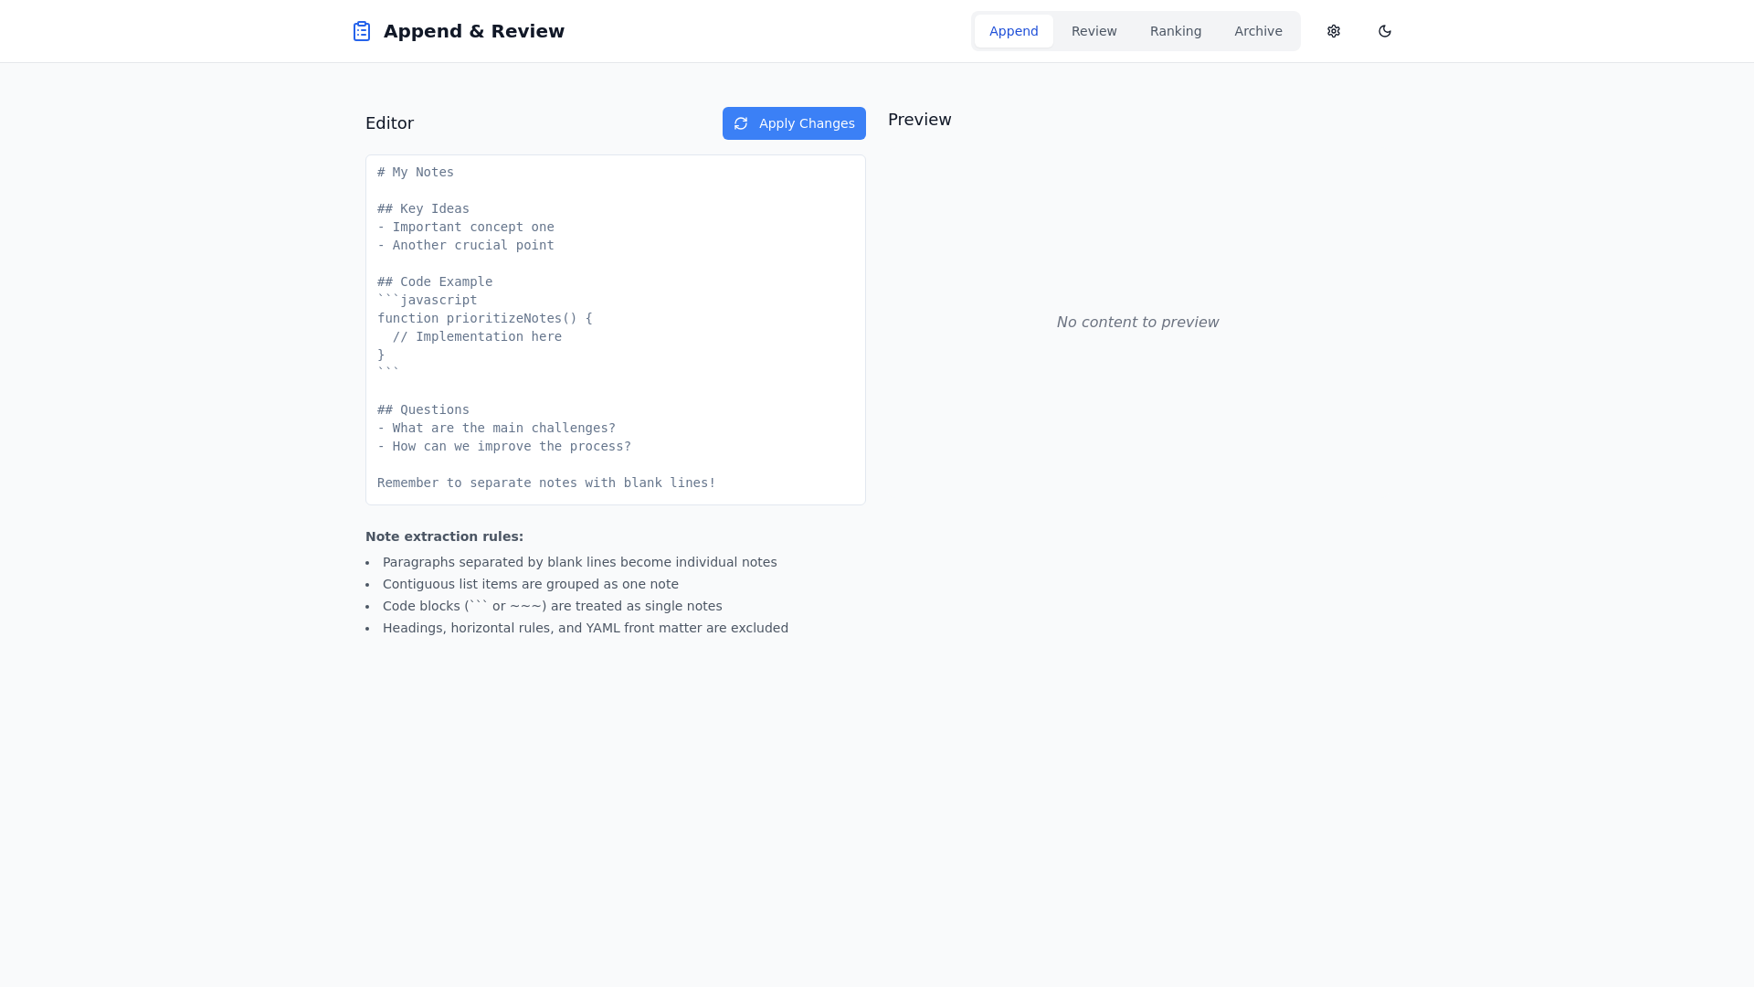Click 'function prioritizeNotes() {' line

click(485, 318)
